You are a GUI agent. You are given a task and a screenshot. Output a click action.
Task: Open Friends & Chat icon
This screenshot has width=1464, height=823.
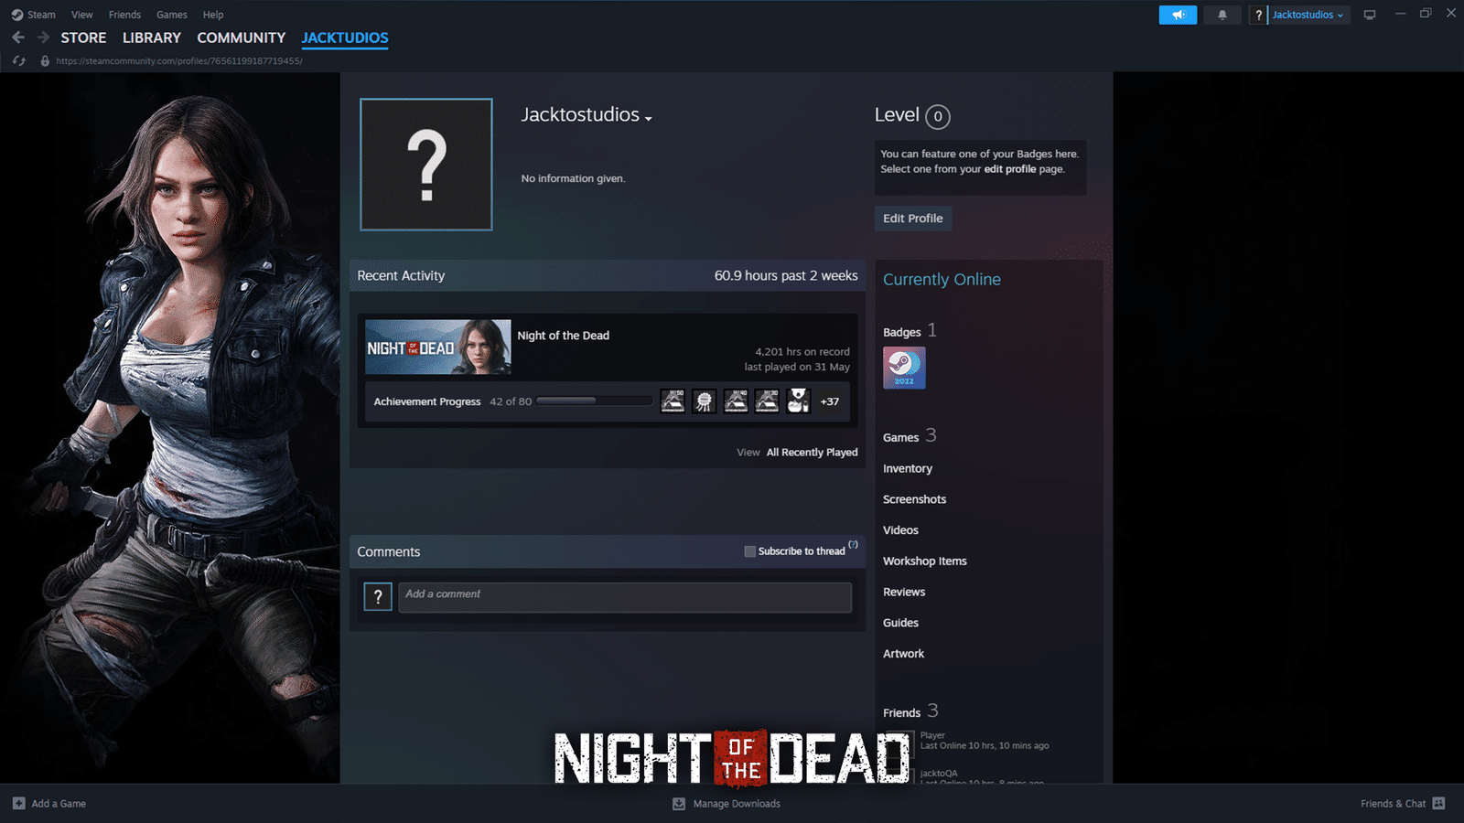[x=1438, y=804]
